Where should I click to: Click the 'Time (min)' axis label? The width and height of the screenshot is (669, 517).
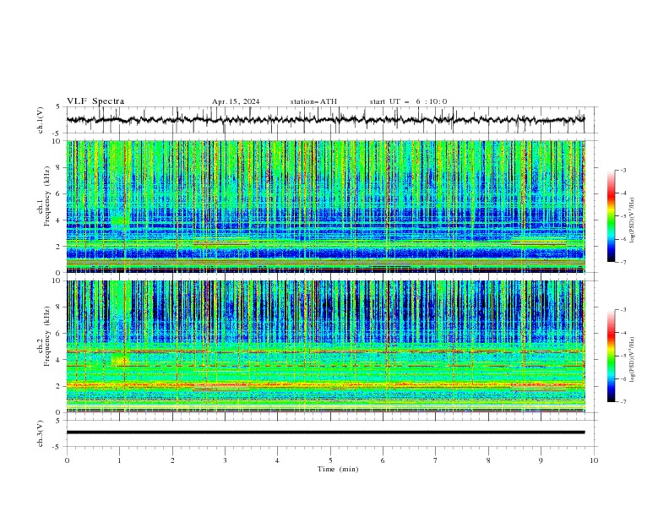(x=338, y=469)
